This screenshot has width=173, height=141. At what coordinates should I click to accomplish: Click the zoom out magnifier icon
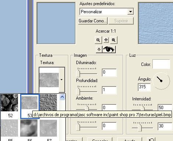tap(98, 40)
